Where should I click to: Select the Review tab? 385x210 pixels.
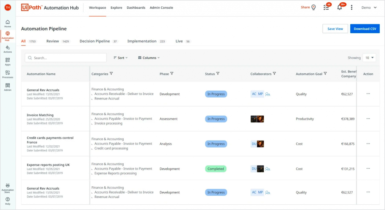(58, 41)
